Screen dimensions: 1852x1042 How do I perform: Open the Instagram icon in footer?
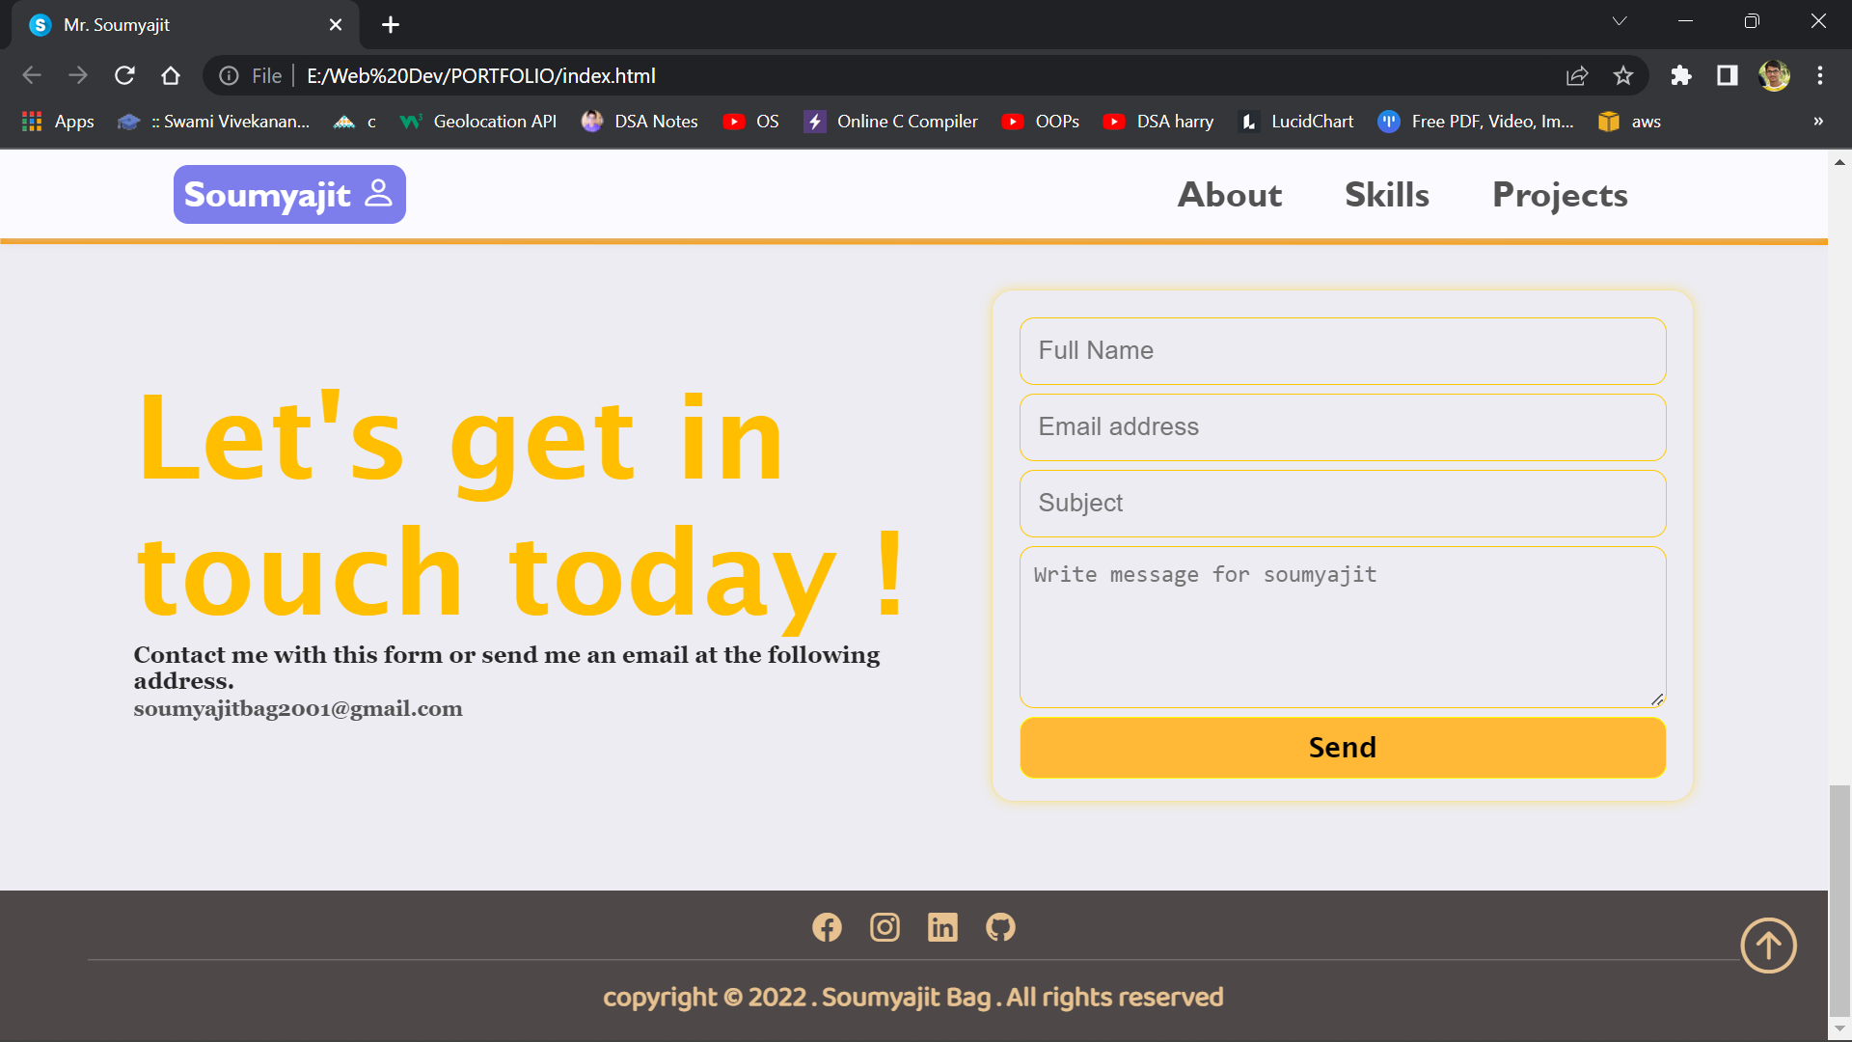pos(885,927)
